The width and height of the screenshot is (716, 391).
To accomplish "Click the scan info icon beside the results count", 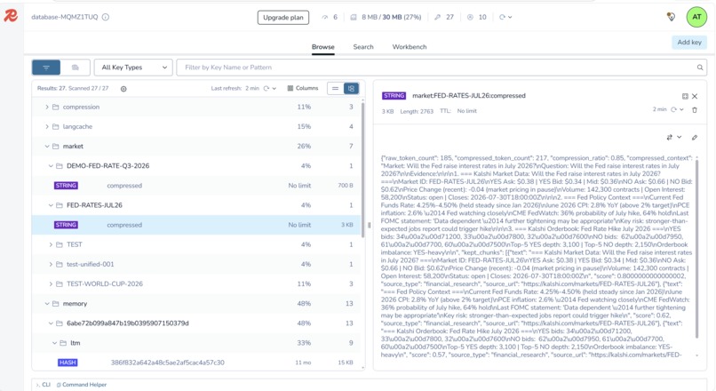I will [123, 89].
